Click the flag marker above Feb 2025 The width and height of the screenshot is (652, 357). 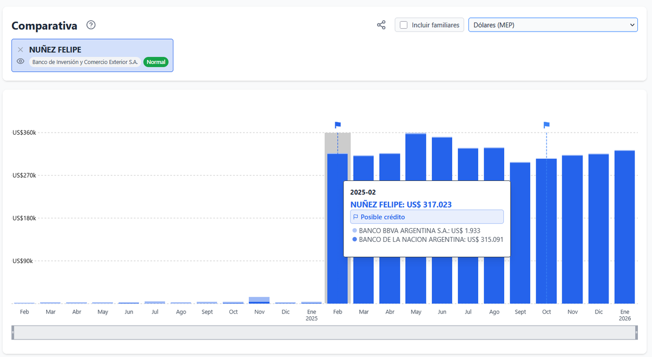click(x=337, y=125)
